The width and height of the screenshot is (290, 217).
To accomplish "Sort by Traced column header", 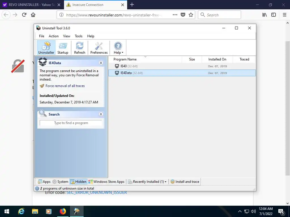I will [244, 59].
